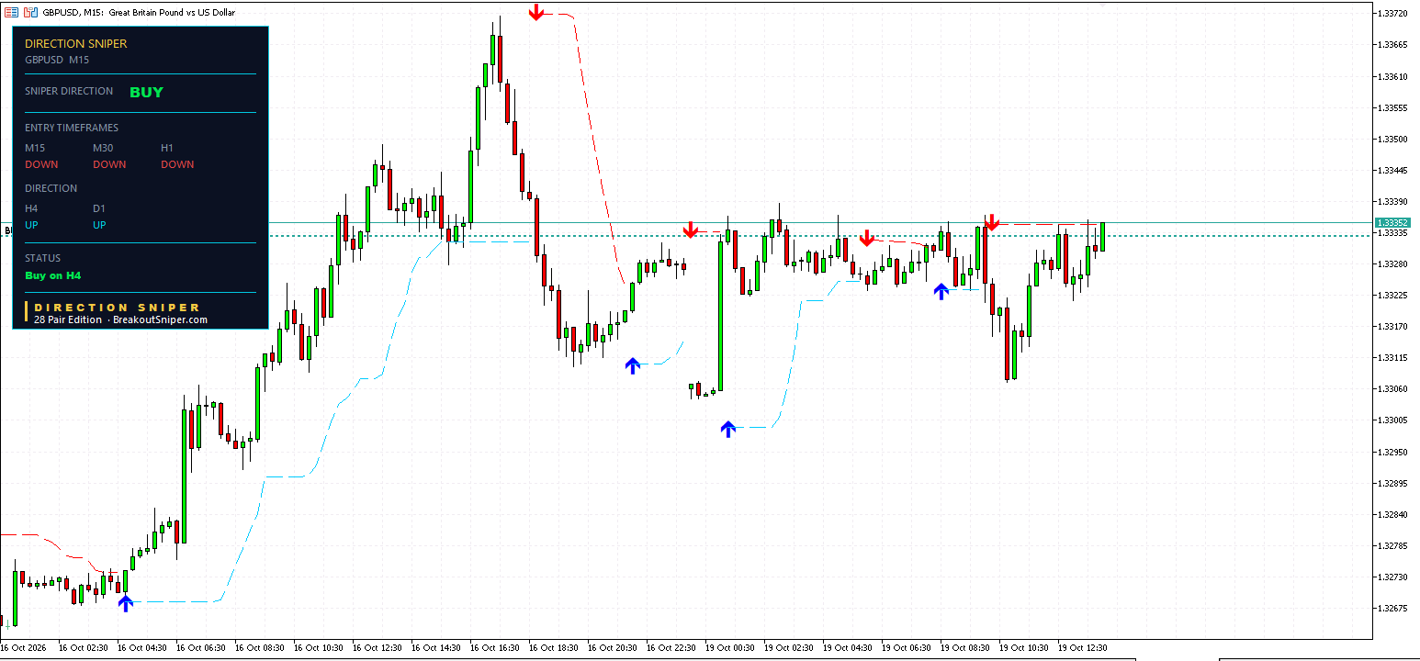Click the yellow DIRECTION SNIPER panel heading

click(76, 44)
